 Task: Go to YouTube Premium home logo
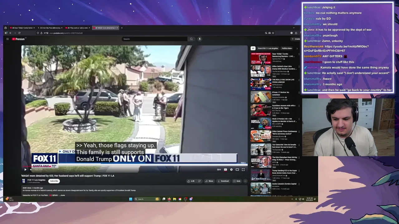18,39
